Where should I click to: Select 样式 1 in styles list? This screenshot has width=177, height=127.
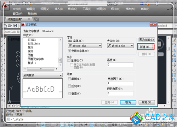(x=32, y=63)
